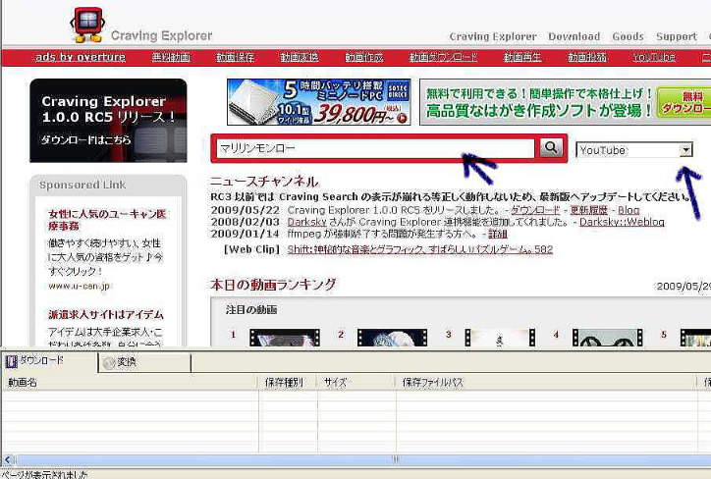Viewport: 711px width, 479px height.
Task: Click the 39,800円 mini notebook PC ad
Action: click(x=319, y=102)
